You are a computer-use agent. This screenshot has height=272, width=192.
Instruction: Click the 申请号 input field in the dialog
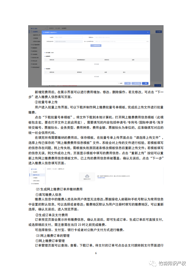pyautogui.click(x=68, y=37)
